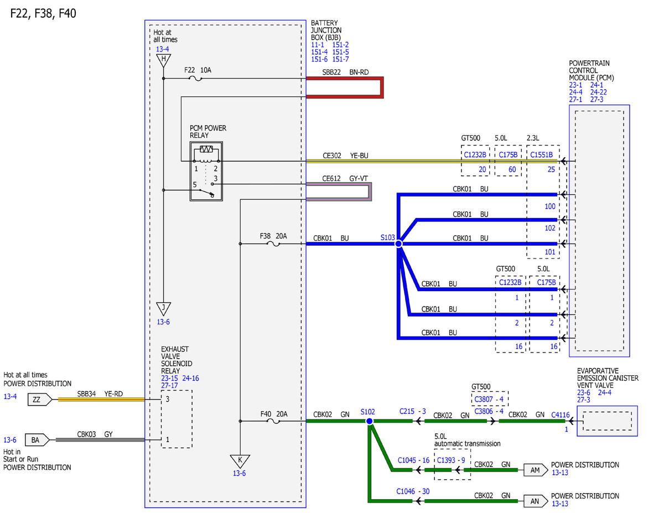This screenshot has width=664, height=513.
Task: Open the C1551B connector link
Action: (x=542, y=155)
